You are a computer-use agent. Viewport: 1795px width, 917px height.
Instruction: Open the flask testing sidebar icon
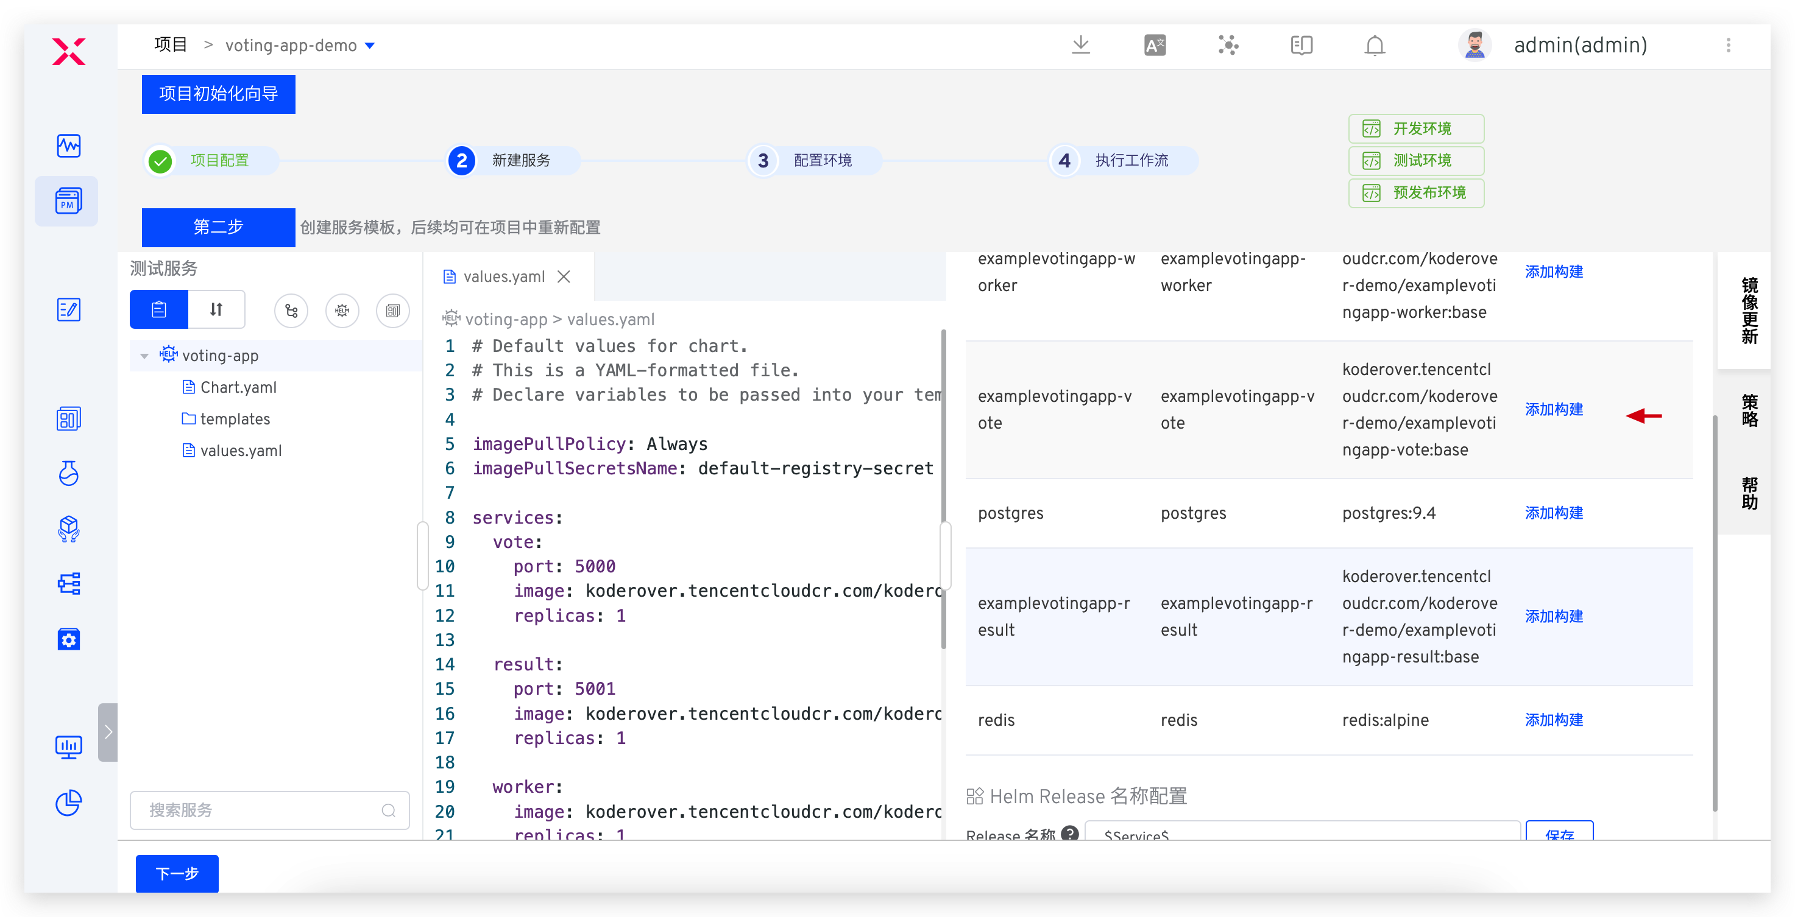68,474
